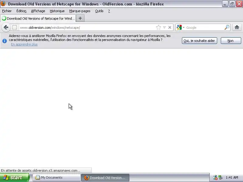The image size is (243, 182).
Task: Go to the home page icon
Action: coord(237,27)
